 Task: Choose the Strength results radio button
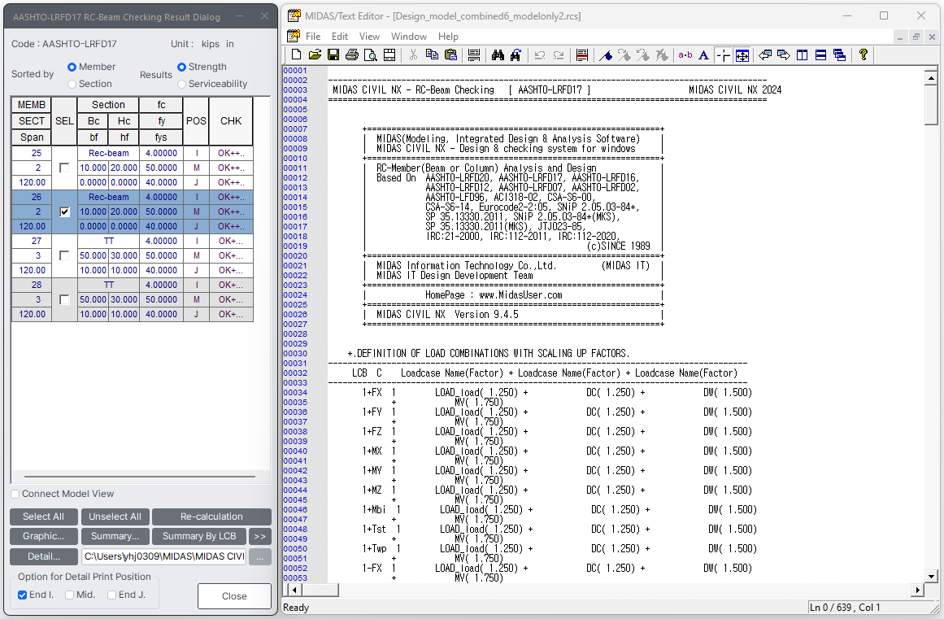click(182, 67)
